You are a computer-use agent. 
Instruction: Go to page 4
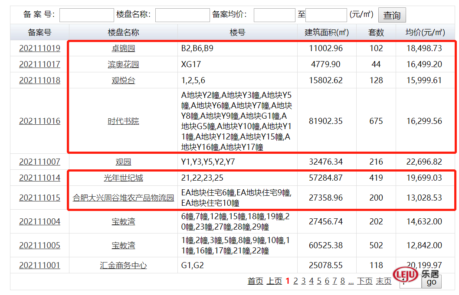311,281
